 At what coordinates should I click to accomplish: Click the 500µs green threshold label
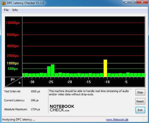[13, 69]
